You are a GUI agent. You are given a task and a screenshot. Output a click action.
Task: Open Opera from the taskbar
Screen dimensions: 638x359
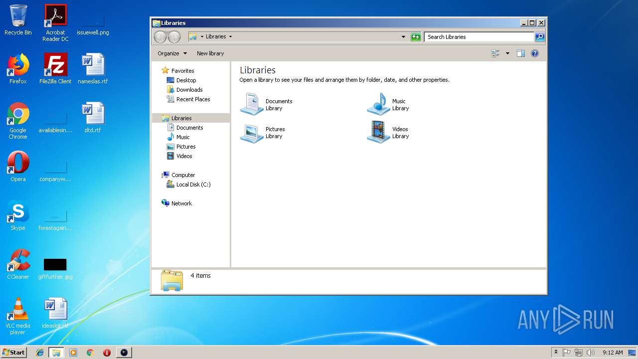107,353
